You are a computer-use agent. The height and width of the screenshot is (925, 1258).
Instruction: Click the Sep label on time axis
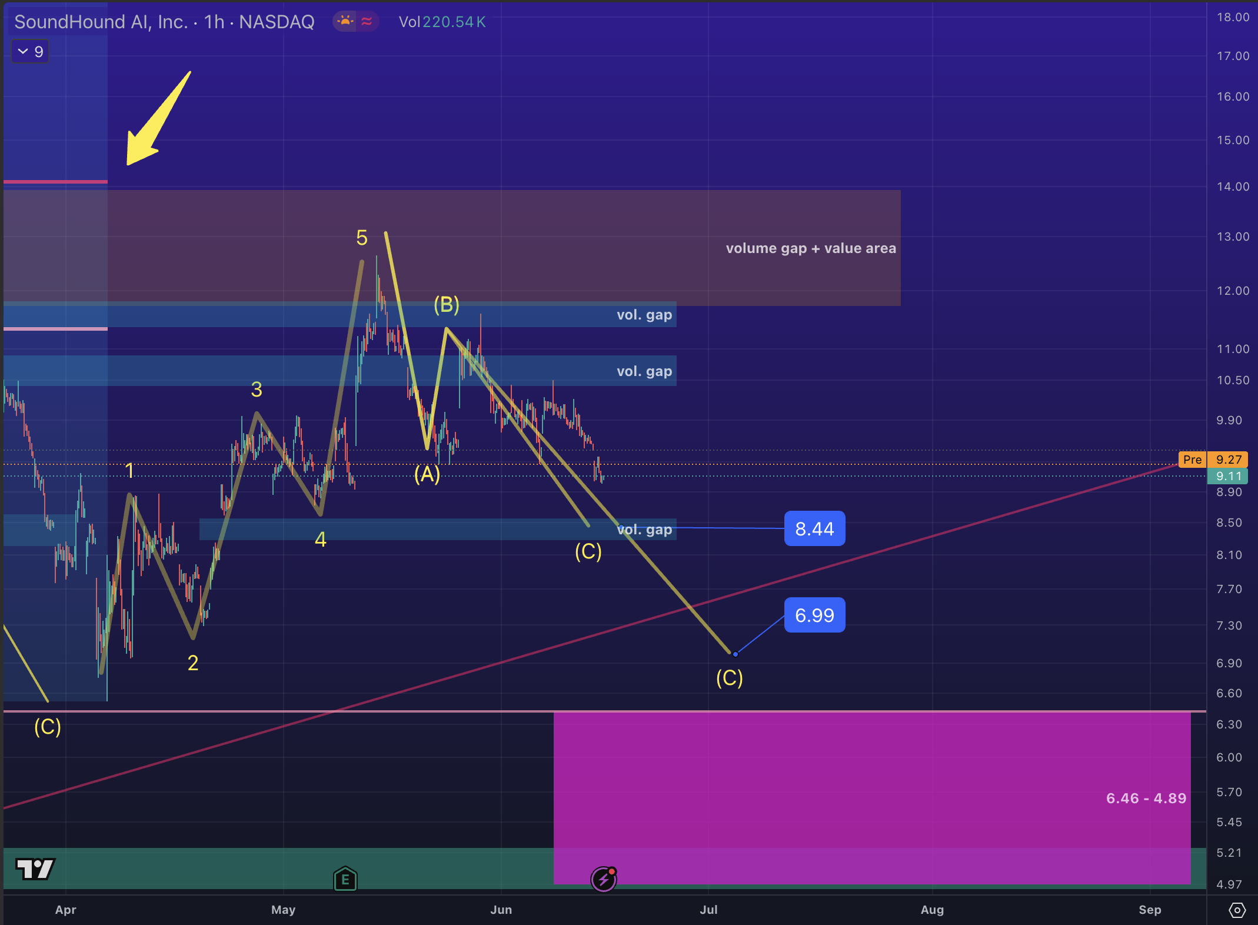coord(1150,910)
